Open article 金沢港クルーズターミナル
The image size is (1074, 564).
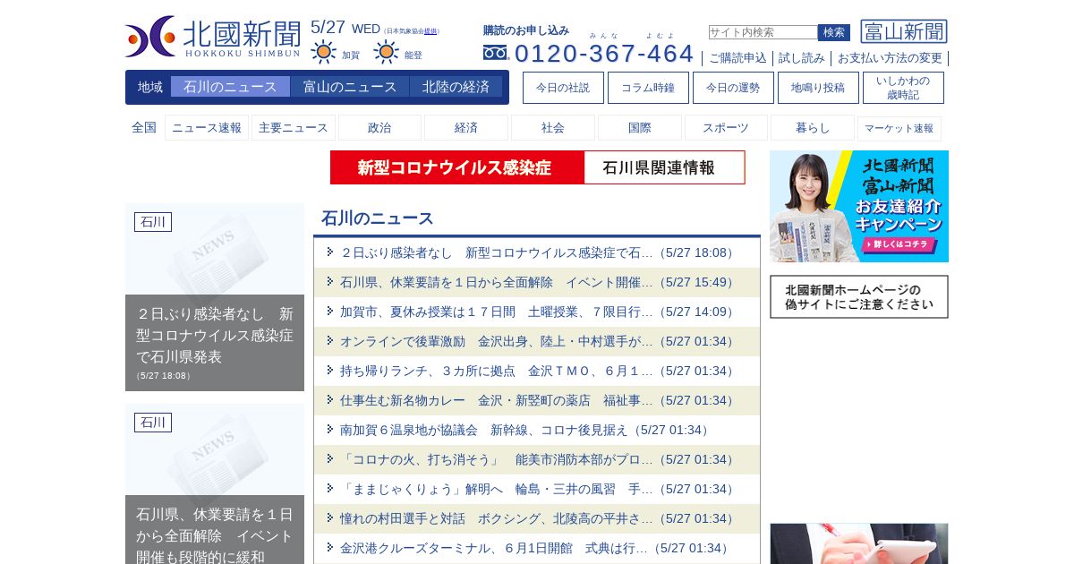(x=537, y=548)
